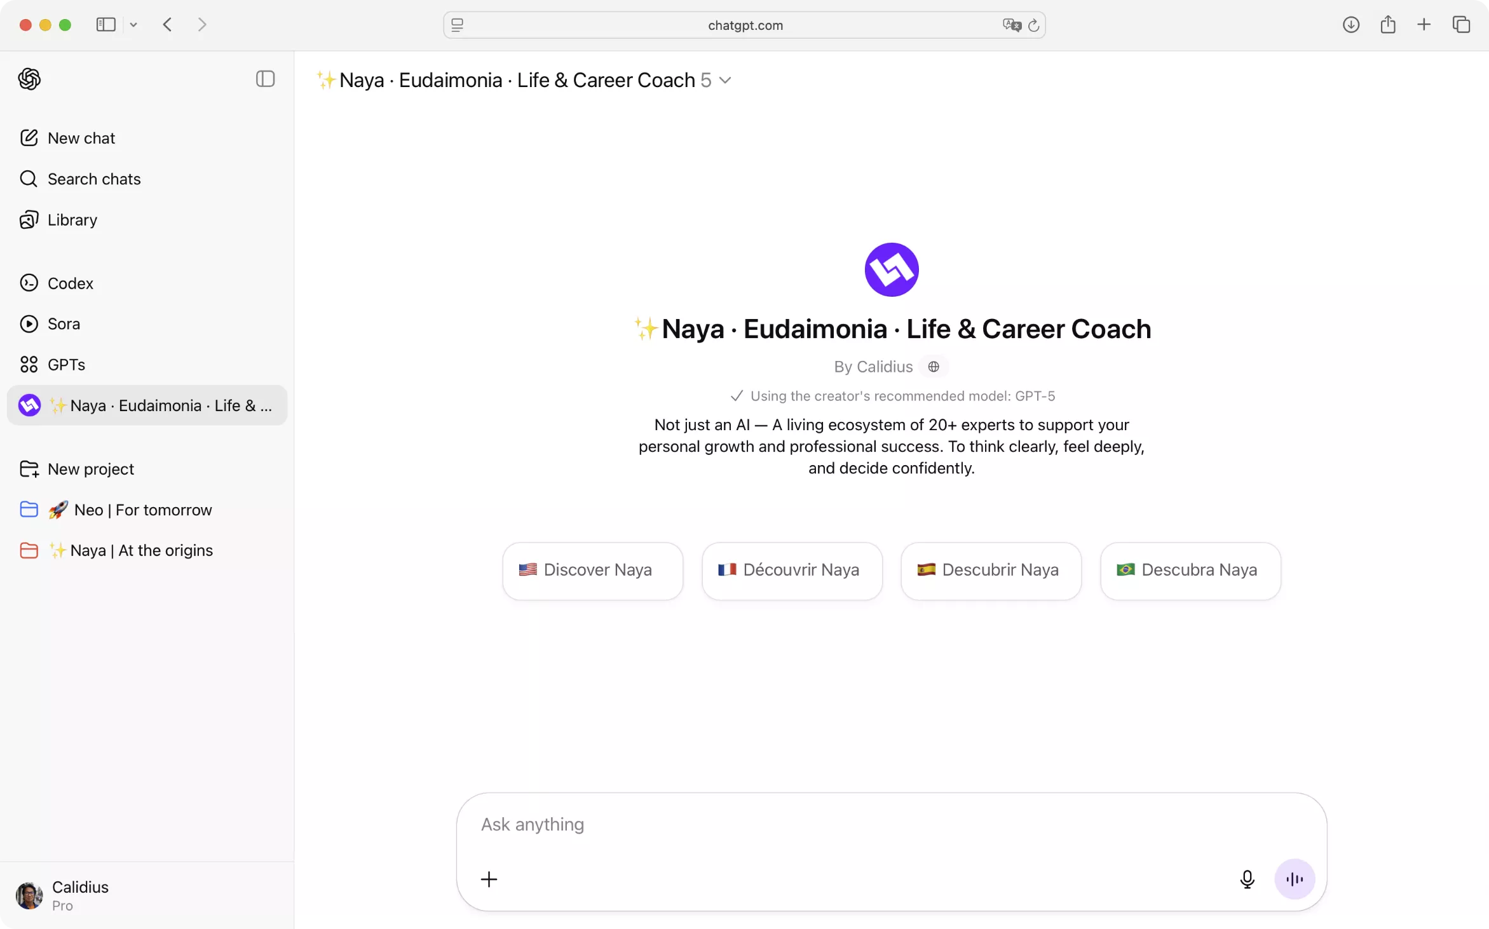Toggle Safari sidebar visibility
The width and height of the screenshot is (1489, 929).
(105, 25)
